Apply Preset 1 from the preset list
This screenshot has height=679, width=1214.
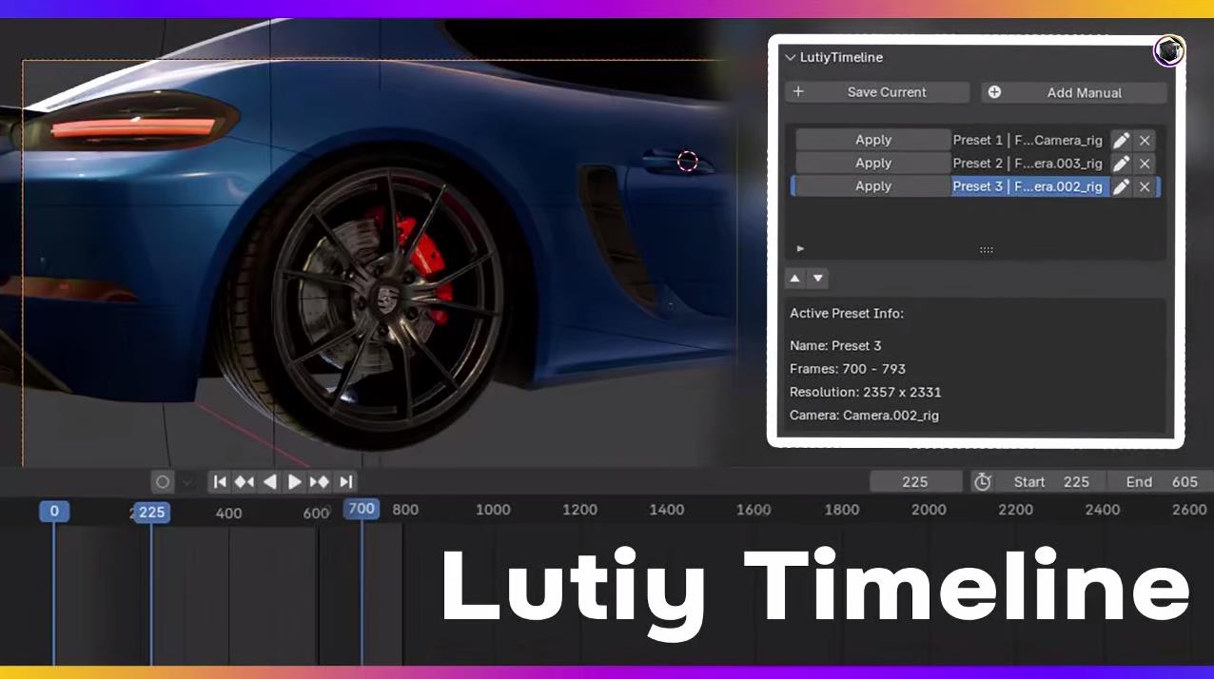coord(872,140)
